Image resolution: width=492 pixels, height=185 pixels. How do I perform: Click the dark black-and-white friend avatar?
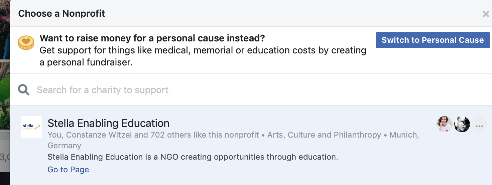(462, 125)
